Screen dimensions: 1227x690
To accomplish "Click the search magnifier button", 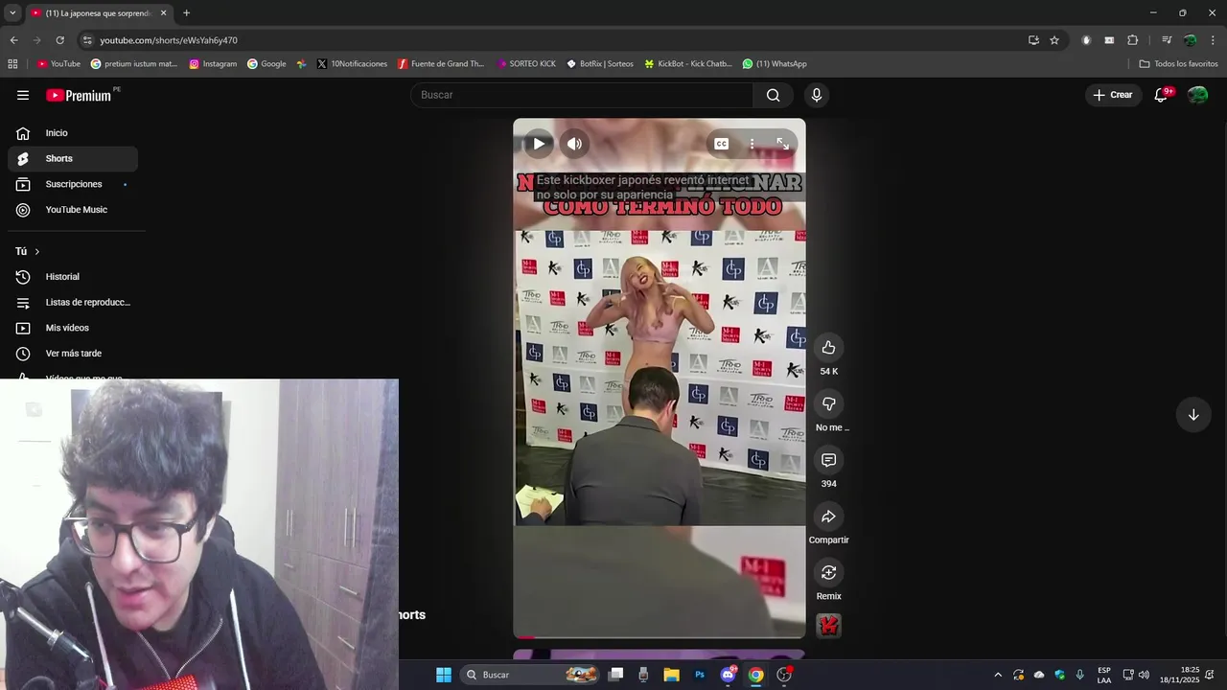I will click(773, 95).
